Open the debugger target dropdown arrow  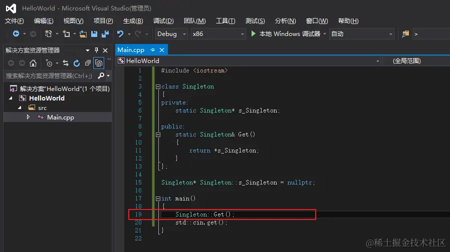[325, 34]
